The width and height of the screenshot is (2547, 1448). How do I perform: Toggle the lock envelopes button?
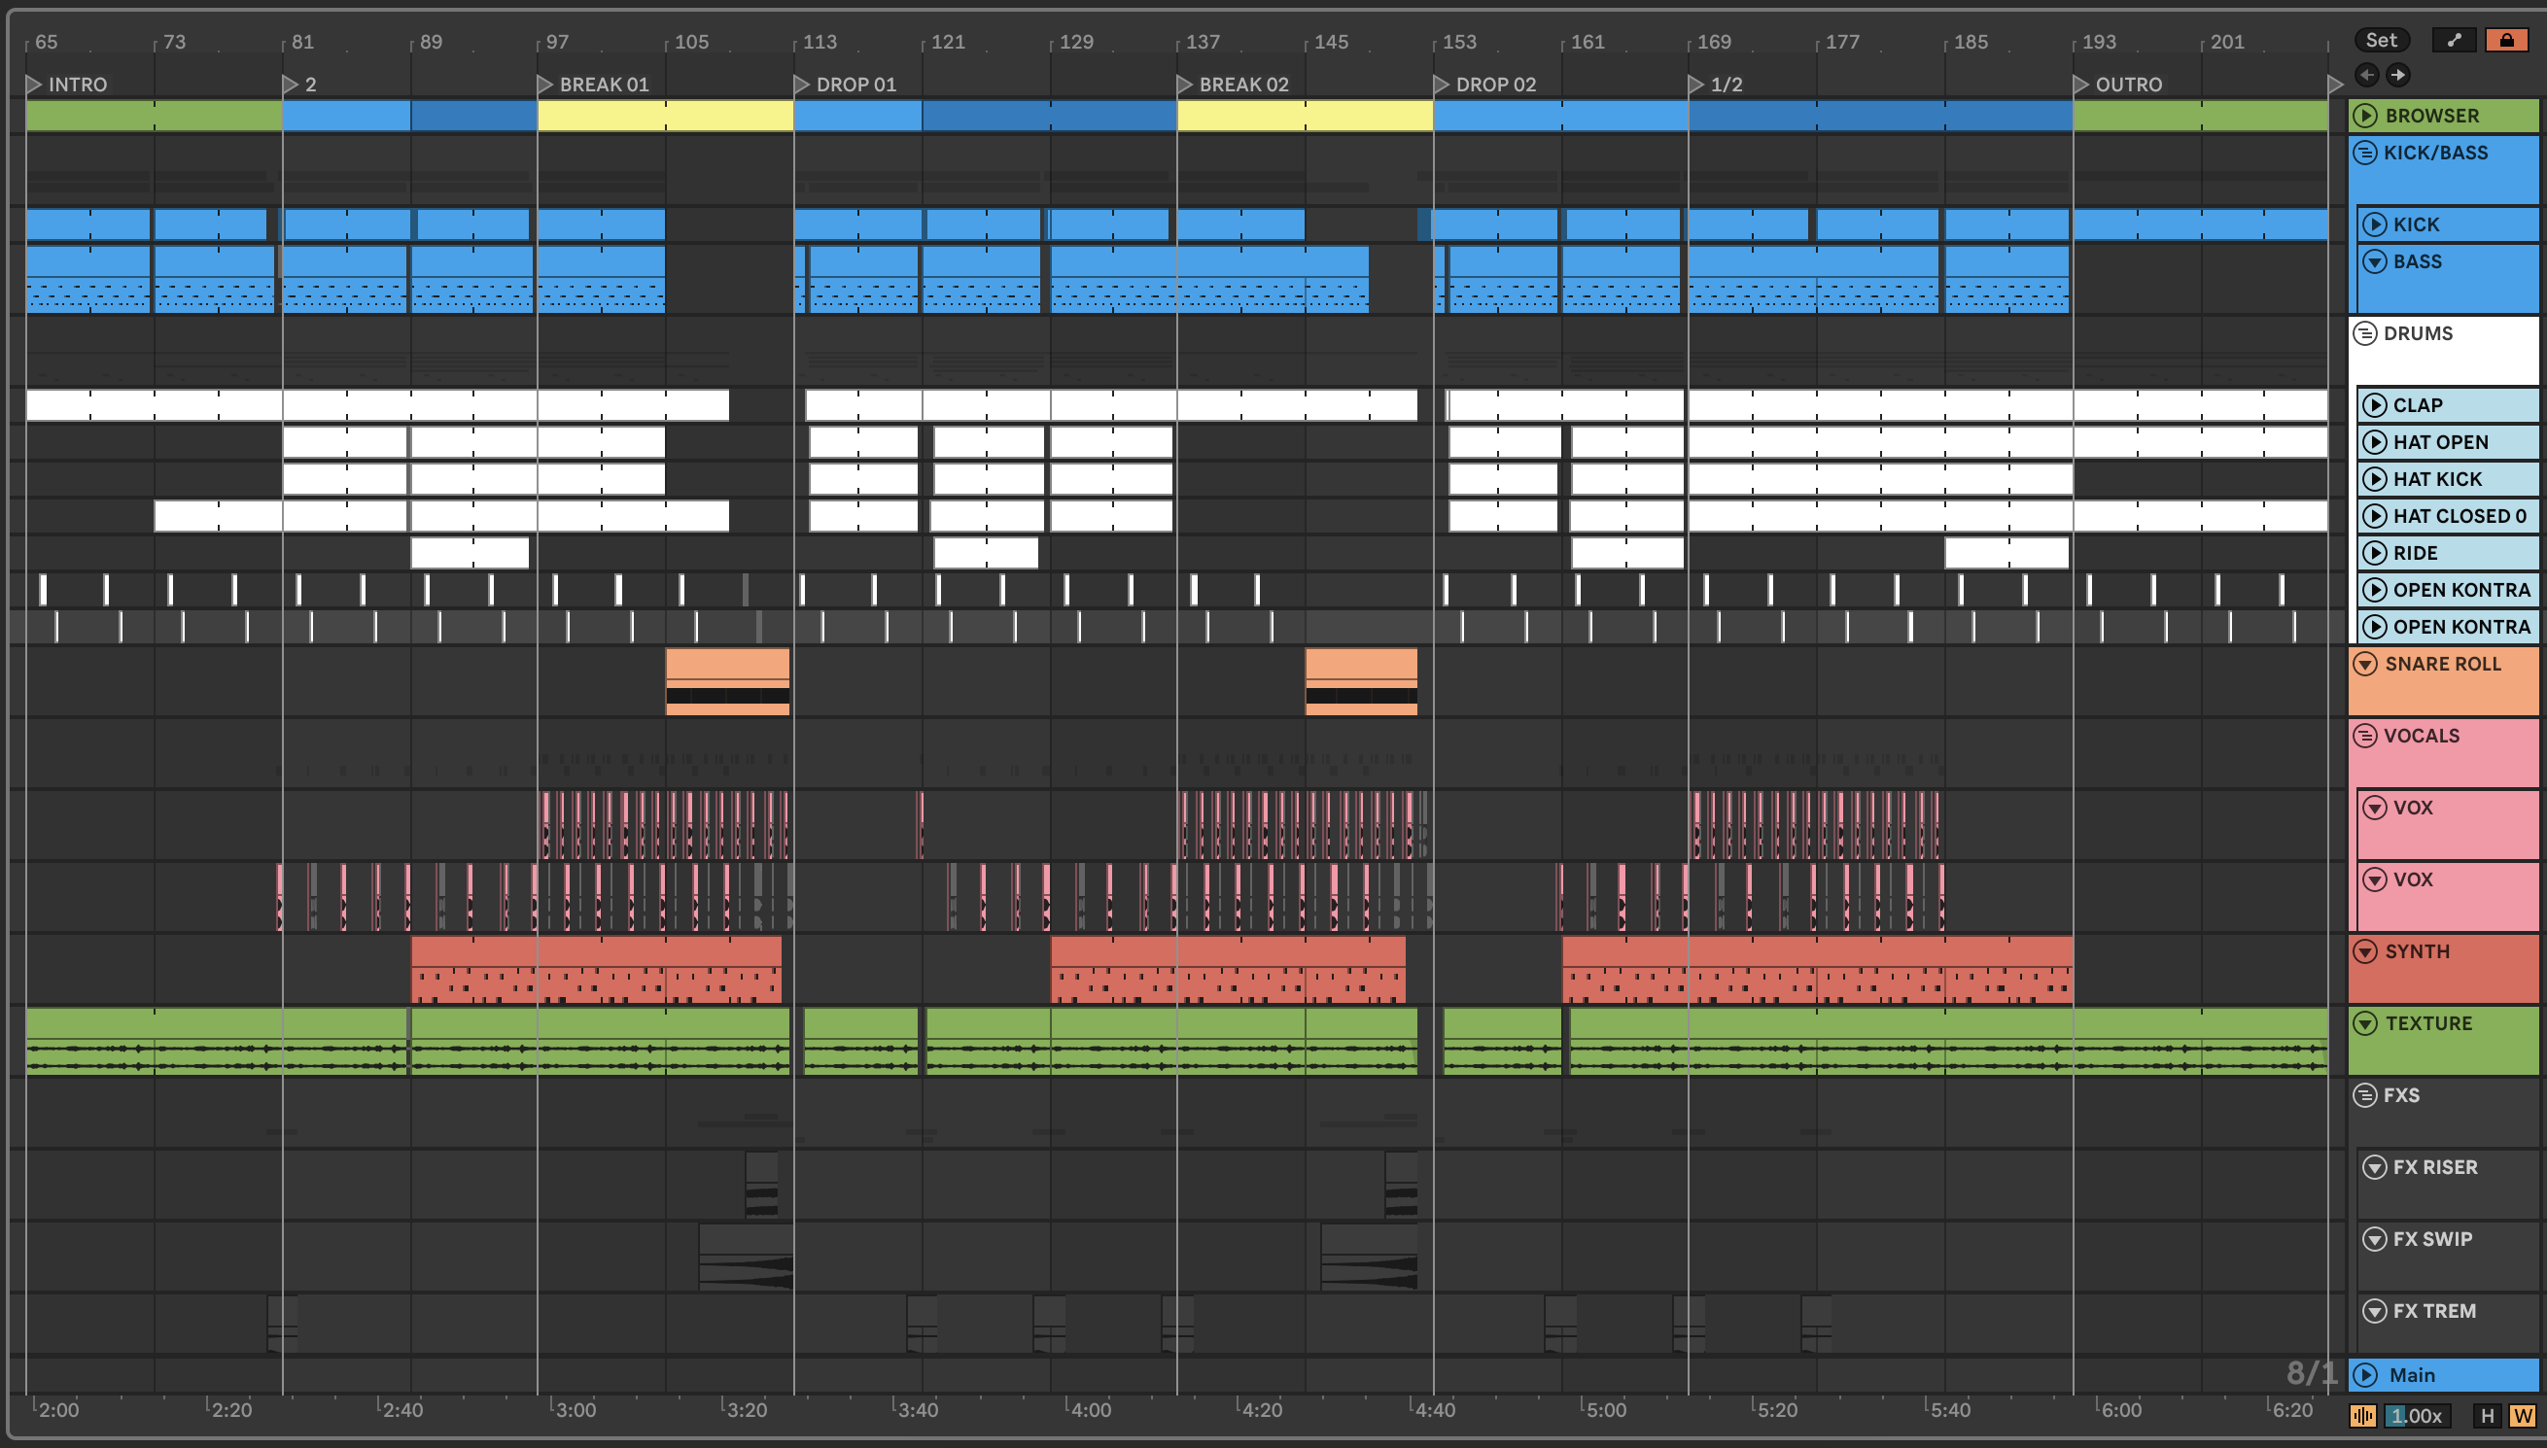[x=2507, y=40]
